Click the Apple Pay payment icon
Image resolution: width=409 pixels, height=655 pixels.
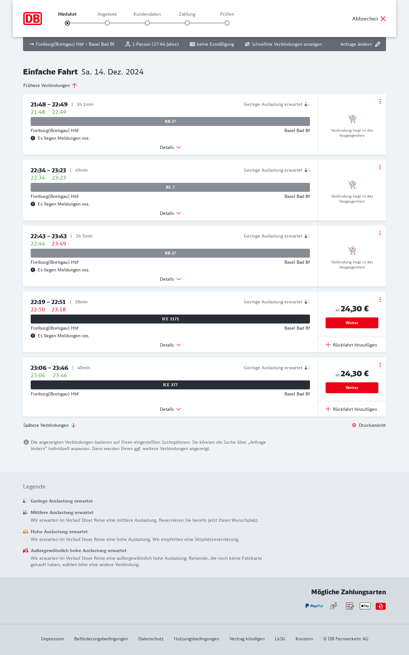pyautogui.click(x=365, y=606)
